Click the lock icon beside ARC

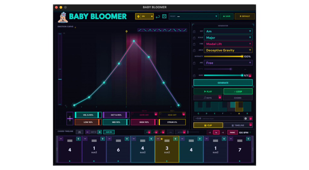tap(194, 63)
